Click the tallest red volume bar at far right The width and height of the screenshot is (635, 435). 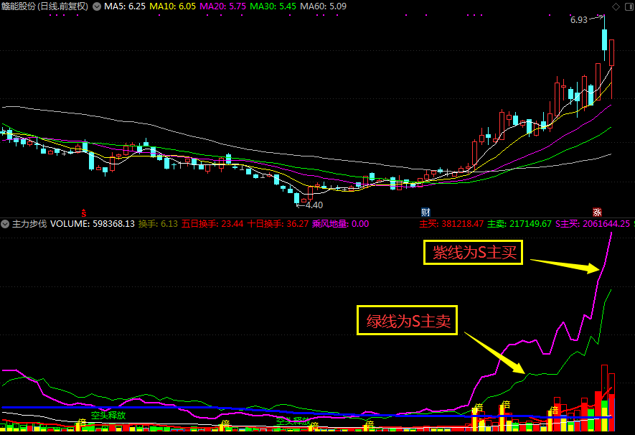point(605,398)
